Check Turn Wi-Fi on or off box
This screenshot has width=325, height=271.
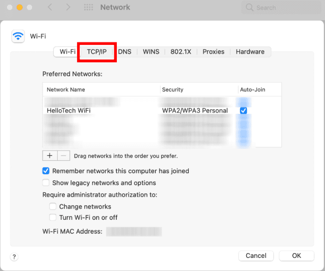tap(52, 217)
